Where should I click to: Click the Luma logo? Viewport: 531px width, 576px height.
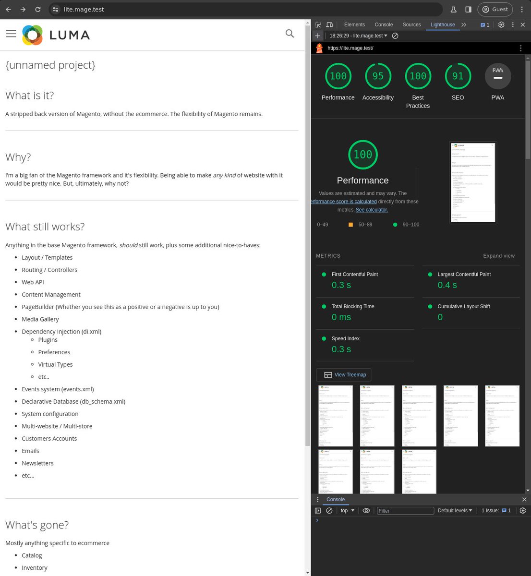coord(56,35)
